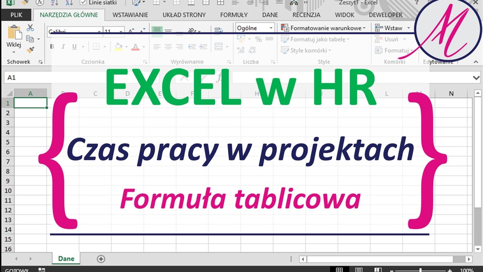
Task: Click the Cut scissors icon
Action: [30, 28]
